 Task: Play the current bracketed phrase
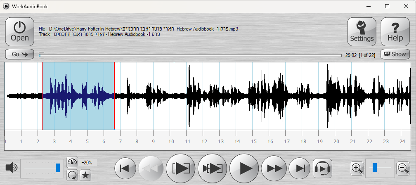click(x=181, y=168)
